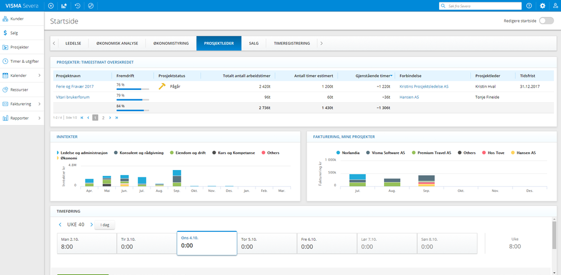
Task: Open the help question mark icon
Action: 529,6
